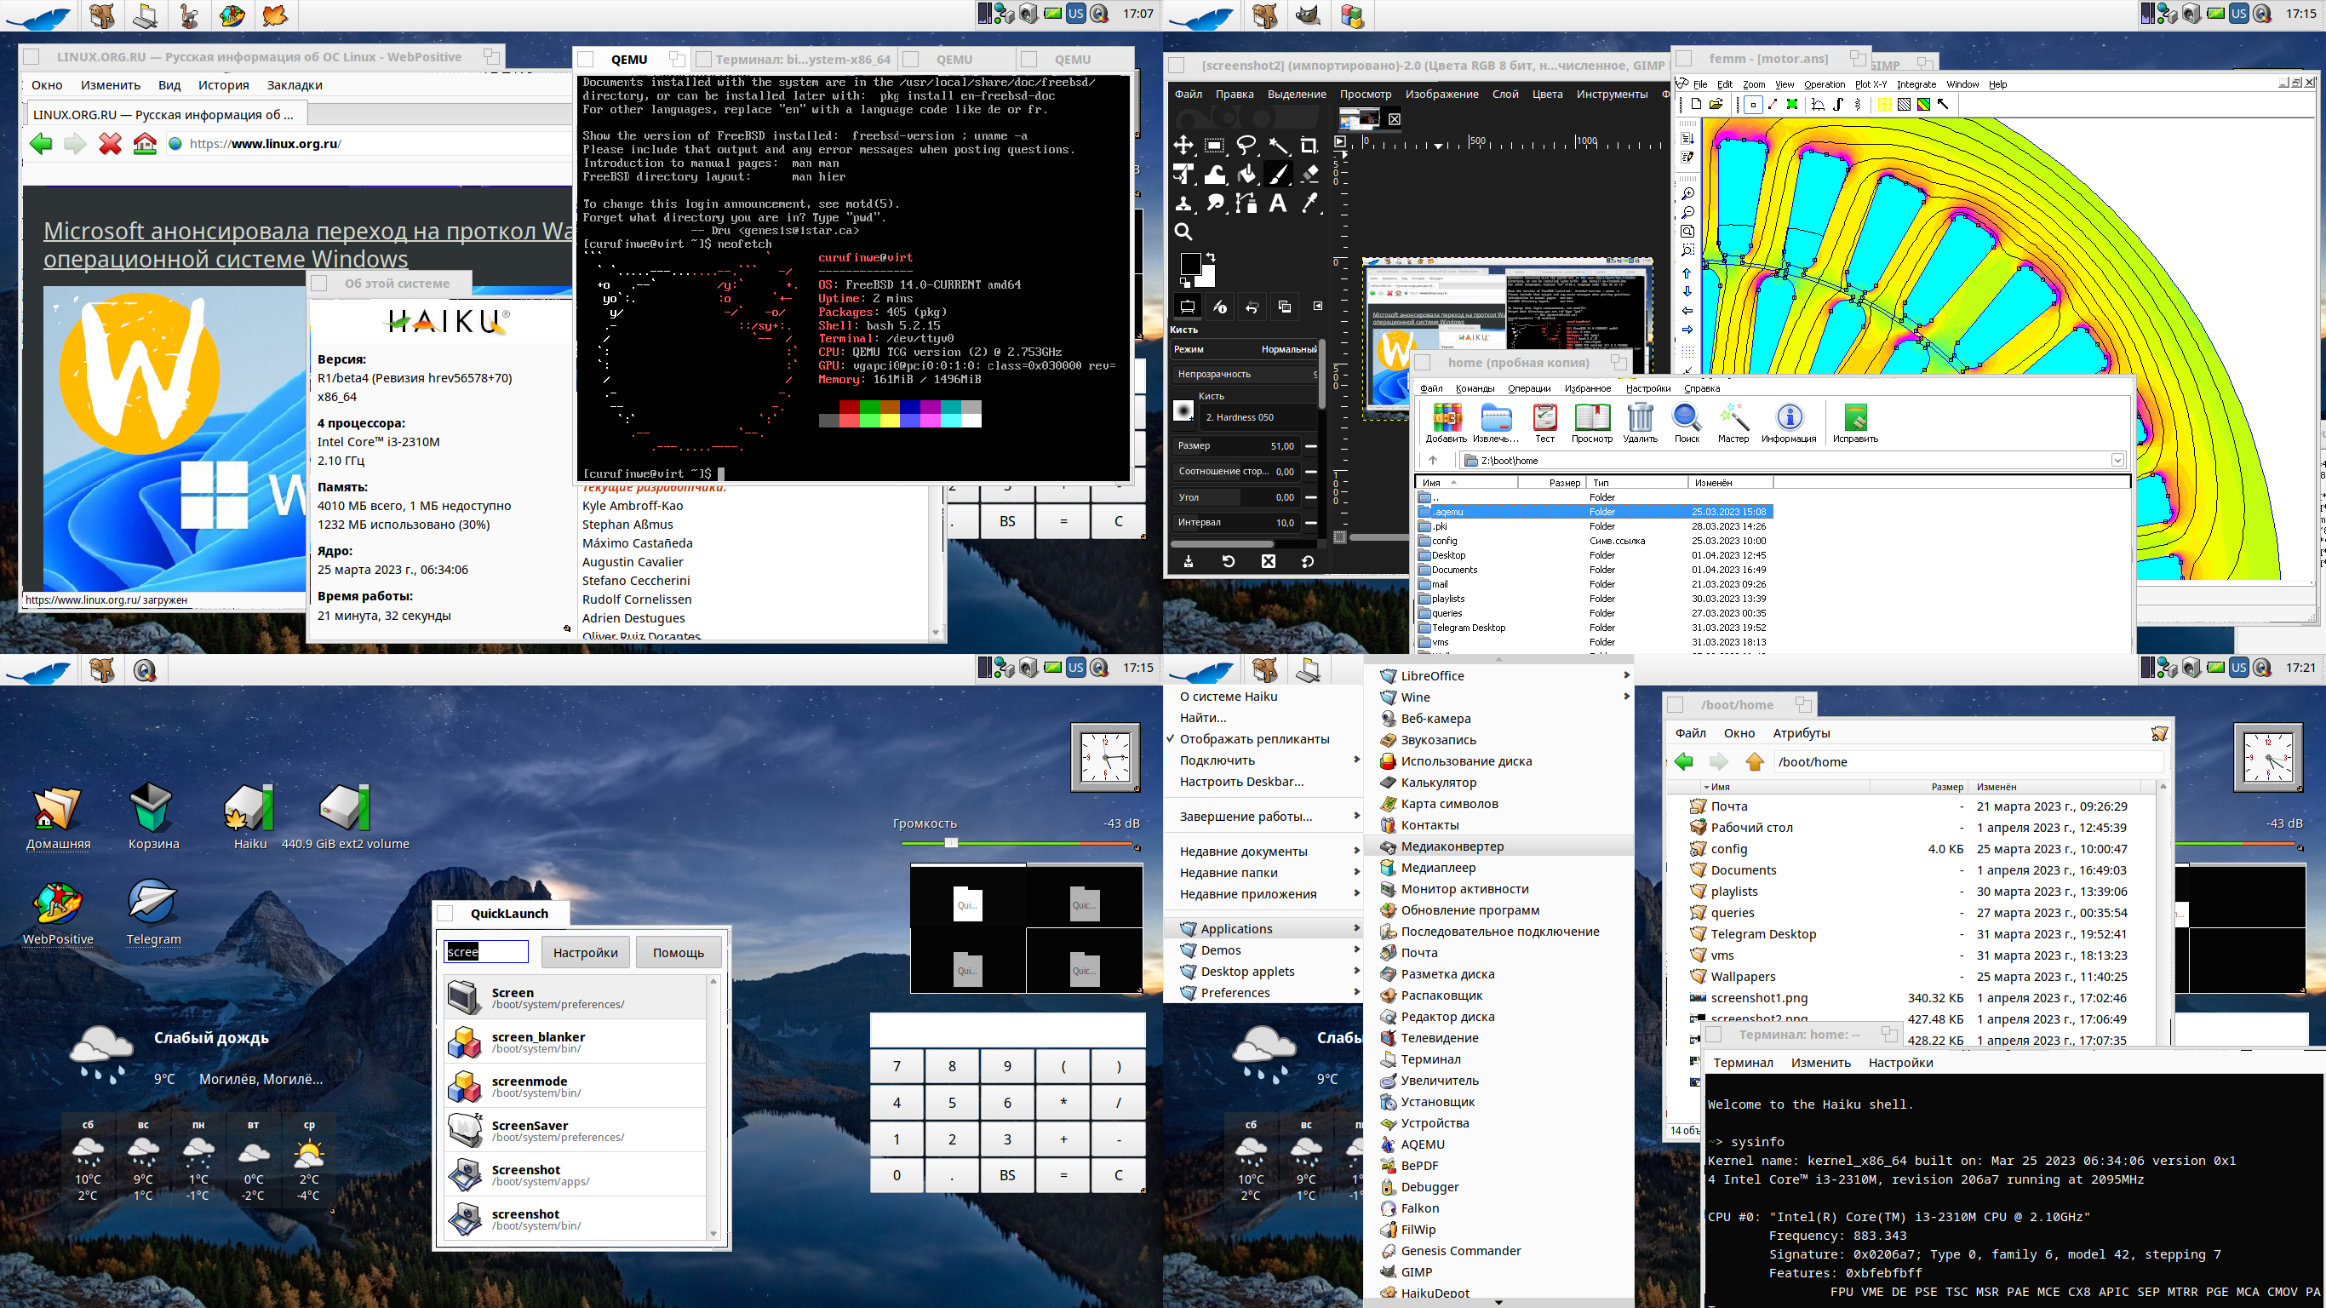
Task: Toggle femm vector arrow plot button
Action: pyautogui.click(x=1944, y=105)
